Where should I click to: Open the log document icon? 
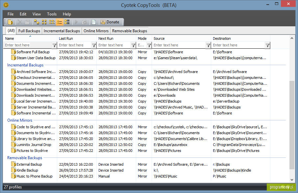tap(94, 22)
